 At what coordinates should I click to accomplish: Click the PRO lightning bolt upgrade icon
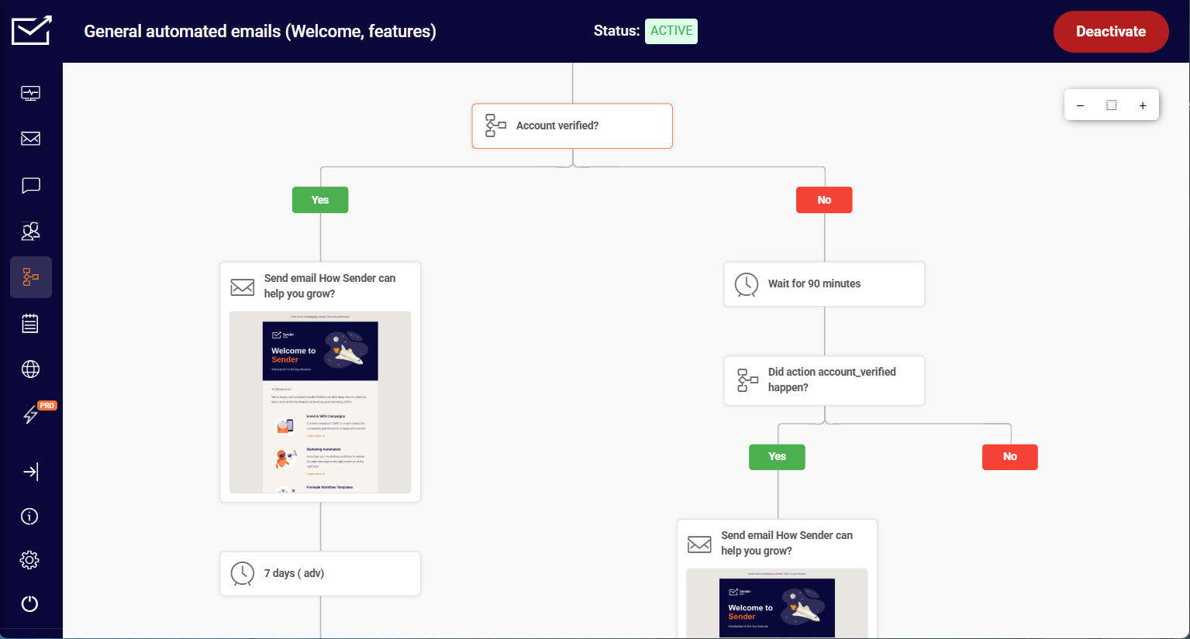point(30,414)
